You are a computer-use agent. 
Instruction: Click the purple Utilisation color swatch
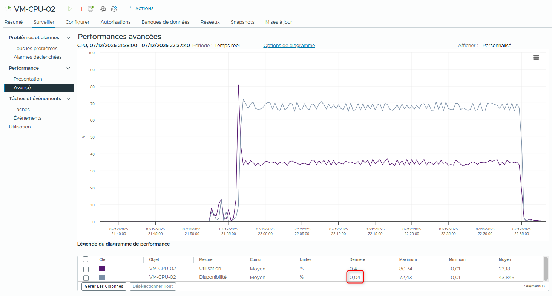pyautogui.click(x=102, y=269)
